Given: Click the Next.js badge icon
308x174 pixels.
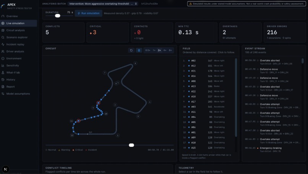Looking at the screenshot, I should tap(5, 169).
